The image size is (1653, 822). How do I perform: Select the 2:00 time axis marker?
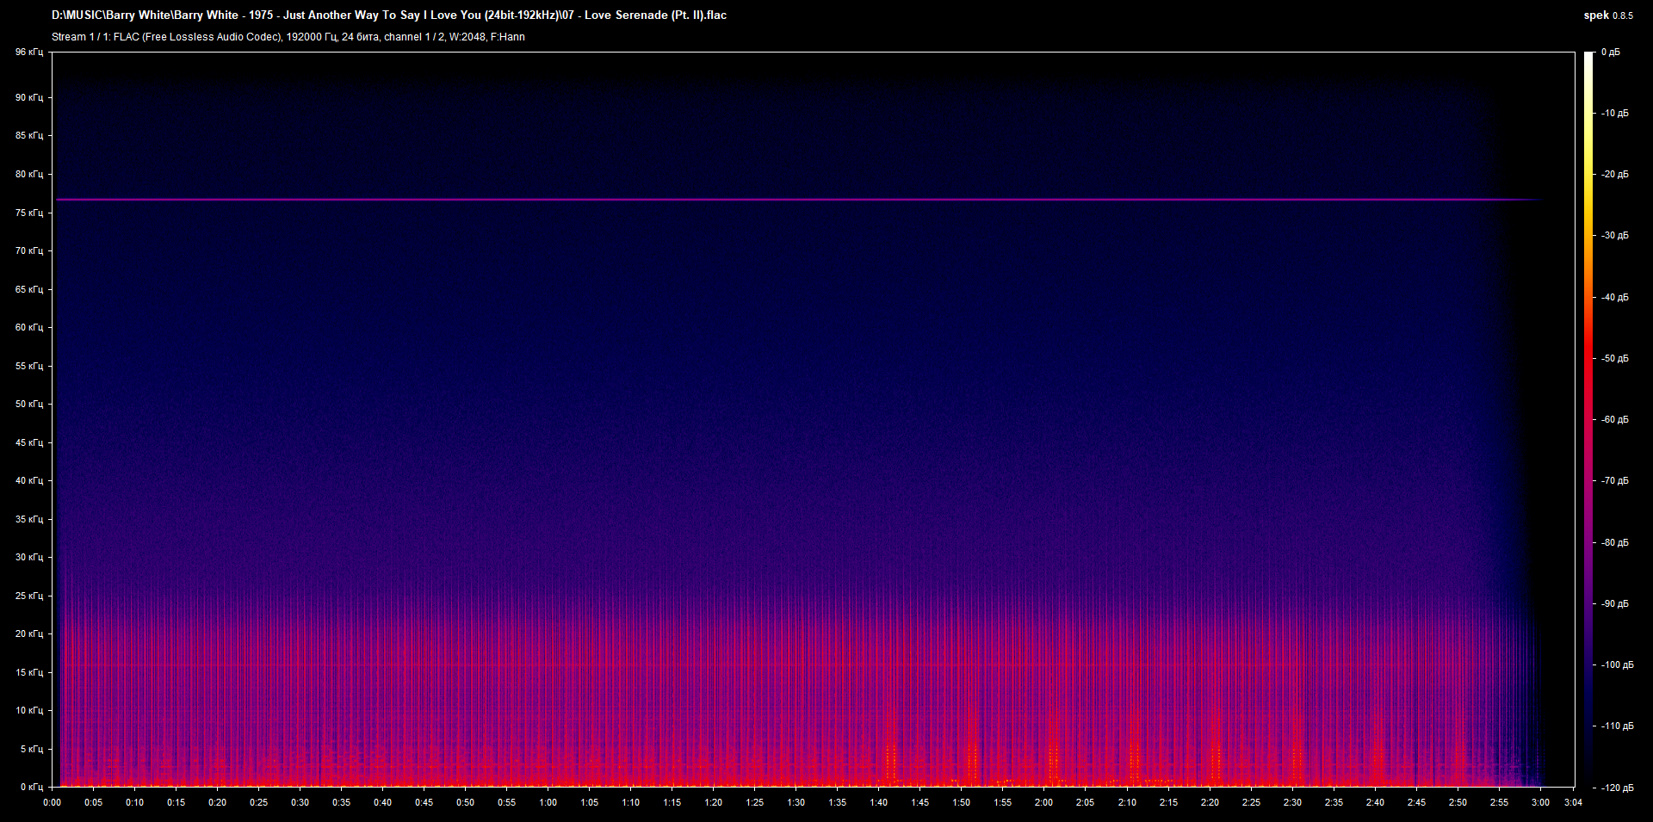[x=1043, y=802]
